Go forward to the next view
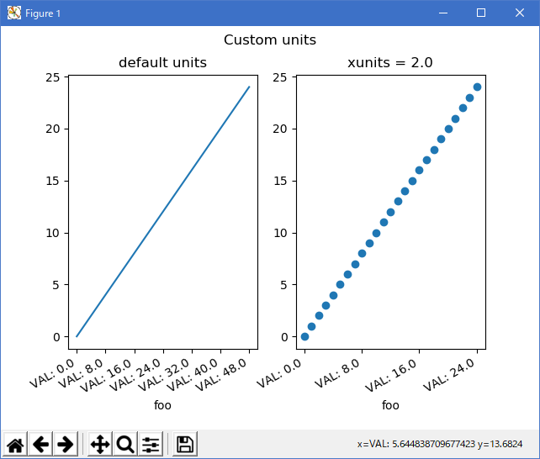This screenshot has width=540, height=459. tap(66, 445)
